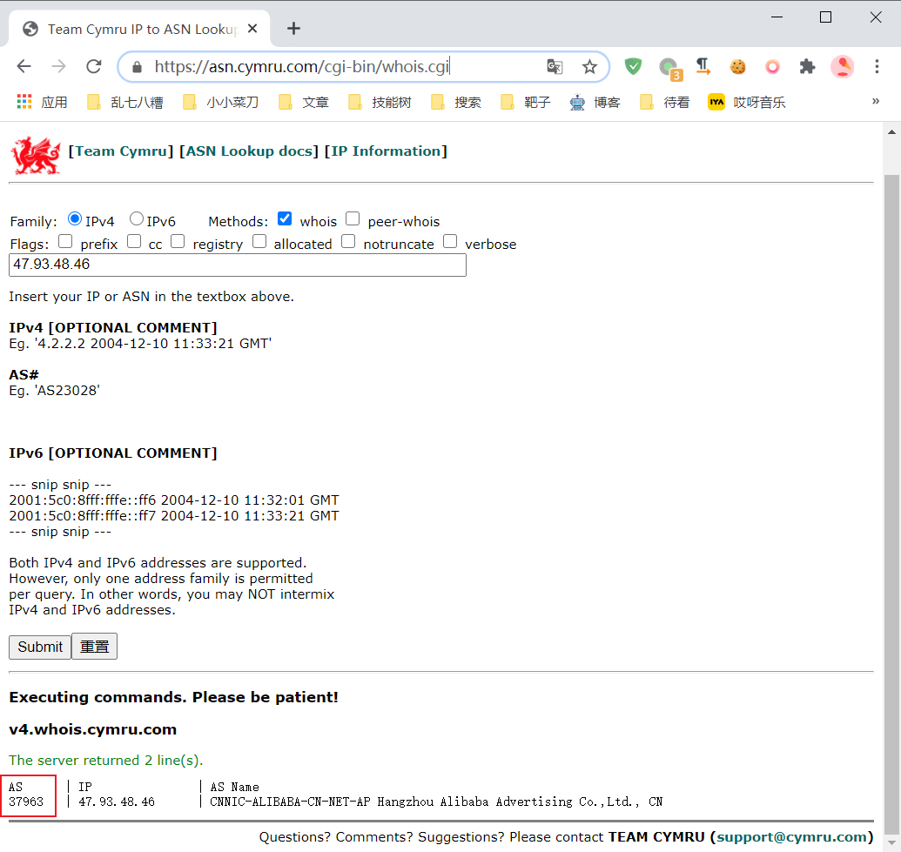
Task: Open the IP Information link
Action: (386, 151)
